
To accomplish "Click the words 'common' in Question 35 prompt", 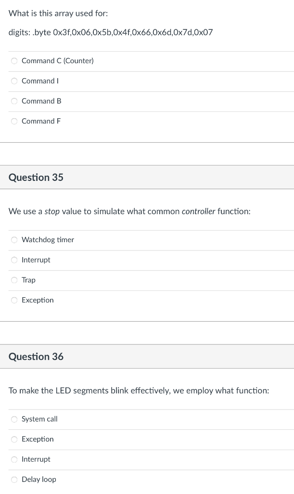I will pos(163,212).
